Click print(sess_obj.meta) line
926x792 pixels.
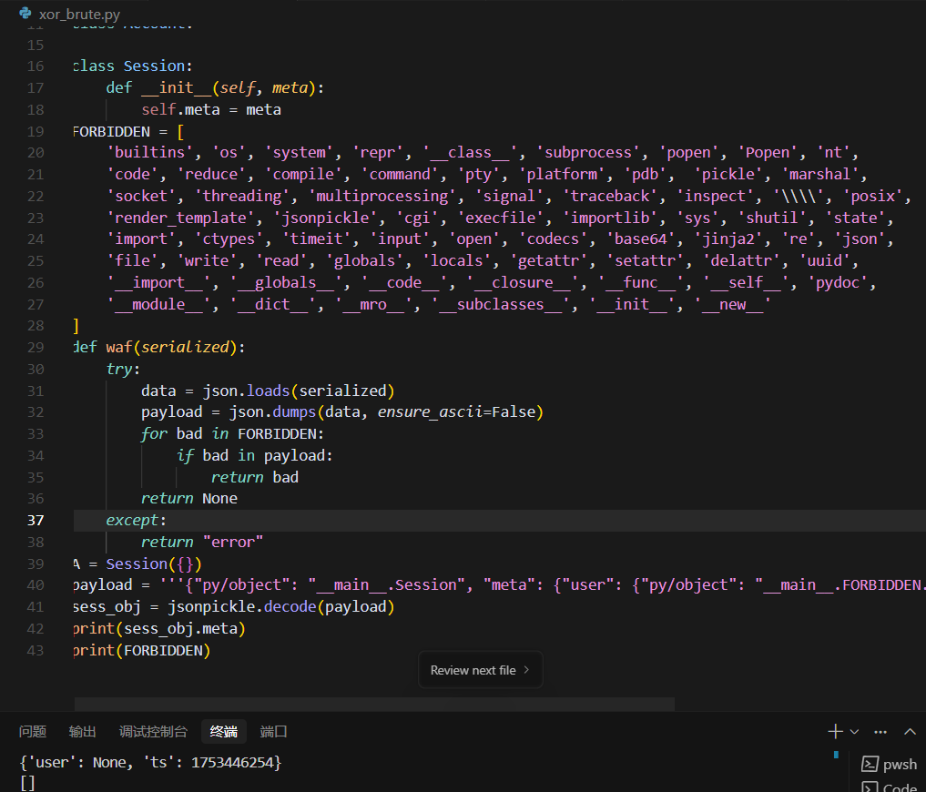pyautogui.click(x=159, y=629)
